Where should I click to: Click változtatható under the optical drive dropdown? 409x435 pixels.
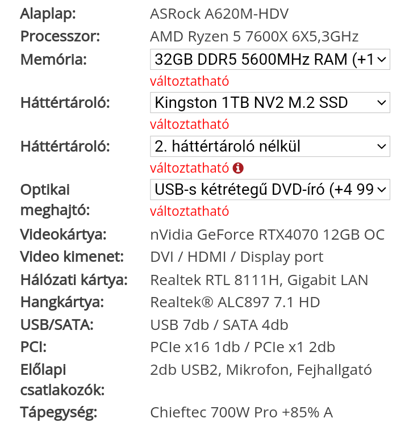tap(190, 211)
